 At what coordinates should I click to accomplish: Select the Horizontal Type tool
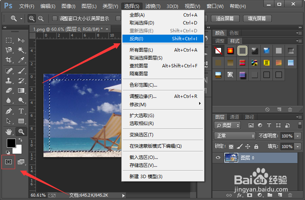[x=21, y=111]
